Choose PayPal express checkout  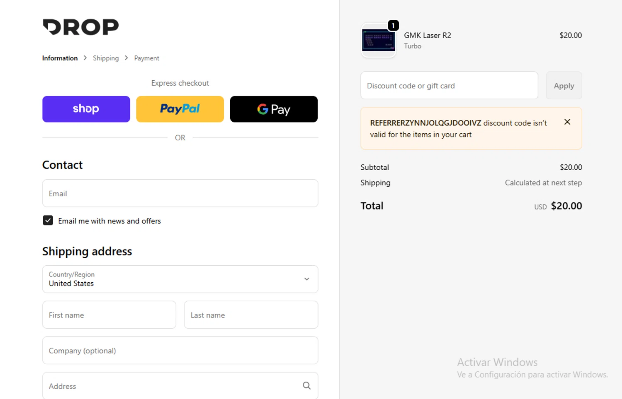click(180, 109)
